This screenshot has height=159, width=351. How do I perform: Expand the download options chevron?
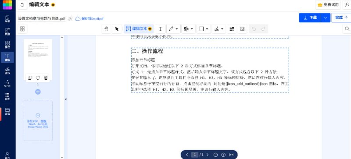pos(326,18)
